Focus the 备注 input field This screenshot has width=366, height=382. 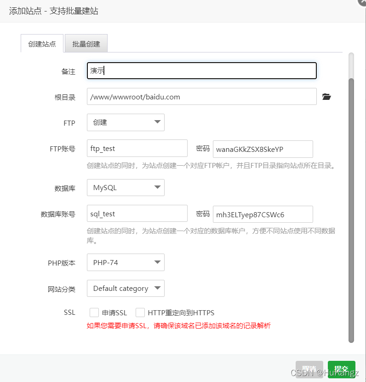point(202,71)
